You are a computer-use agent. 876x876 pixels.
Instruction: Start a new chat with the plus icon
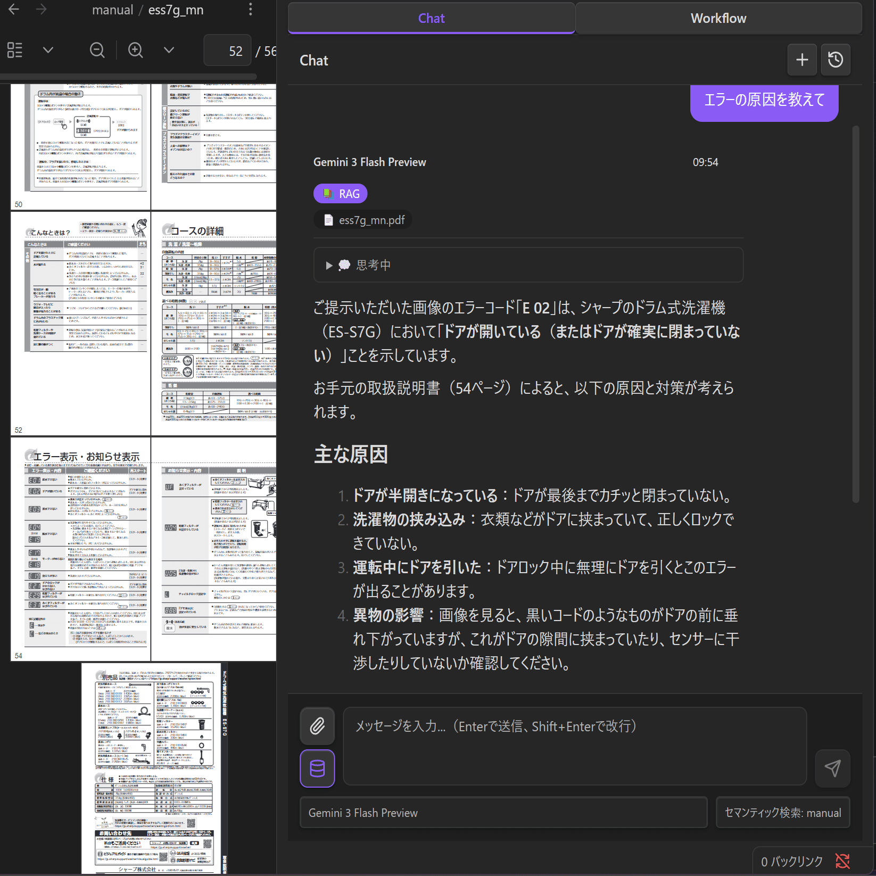coord(801,60)
